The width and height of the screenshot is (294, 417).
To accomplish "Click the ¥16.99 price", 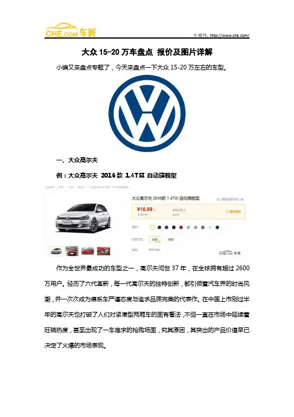I will click(145, 209).
